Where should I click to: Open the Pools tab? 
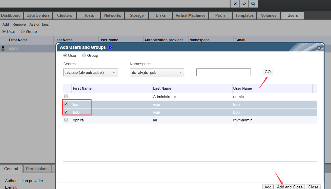click(220, 16)
